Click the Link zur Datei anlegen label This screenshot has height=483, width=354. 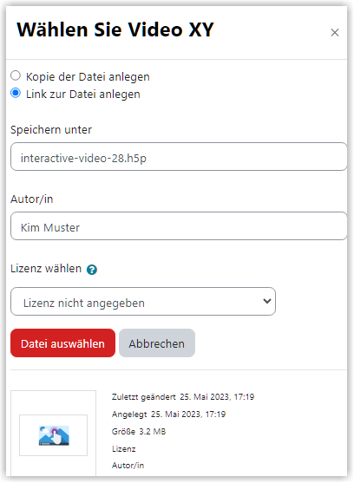pos(83,94)
